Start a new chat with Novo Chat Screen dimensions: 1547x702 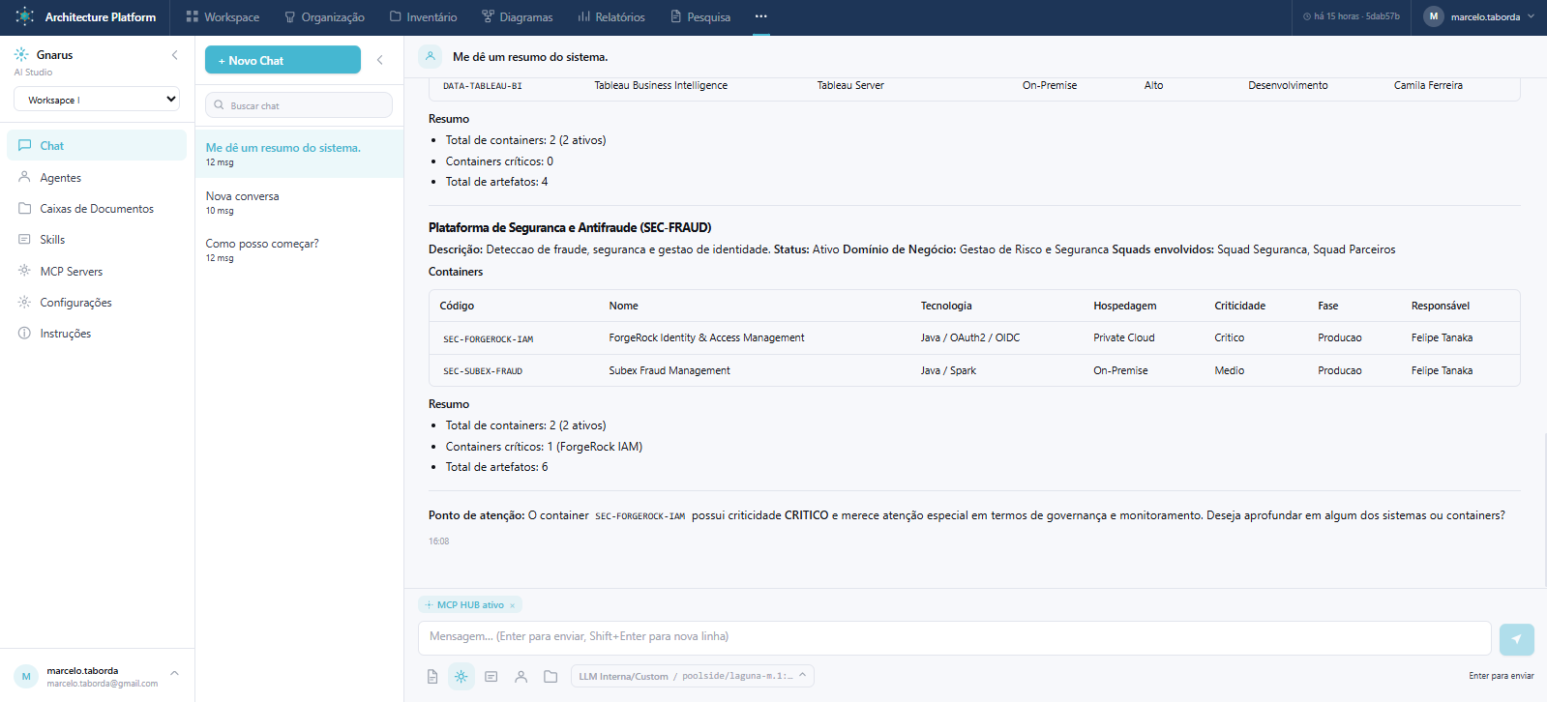[x=283, y=60]
